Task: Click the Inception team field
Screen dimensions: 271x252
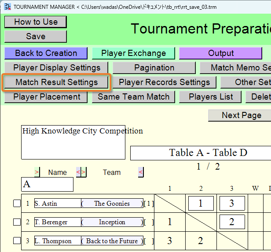Action: 112,222
